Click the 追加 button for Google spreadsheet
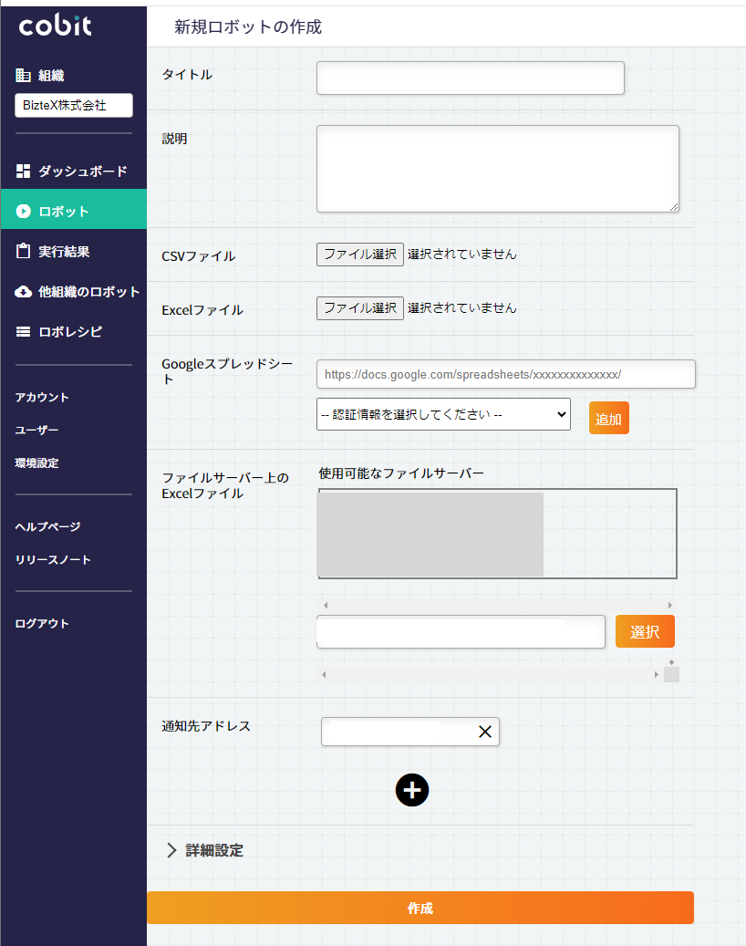 click(608, 418)
